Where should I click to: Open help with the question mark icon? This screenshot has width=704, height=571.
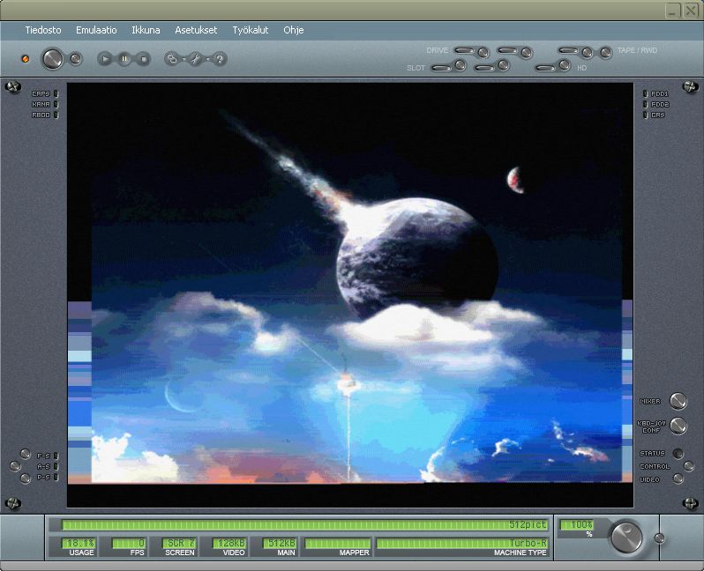point(220,59)
